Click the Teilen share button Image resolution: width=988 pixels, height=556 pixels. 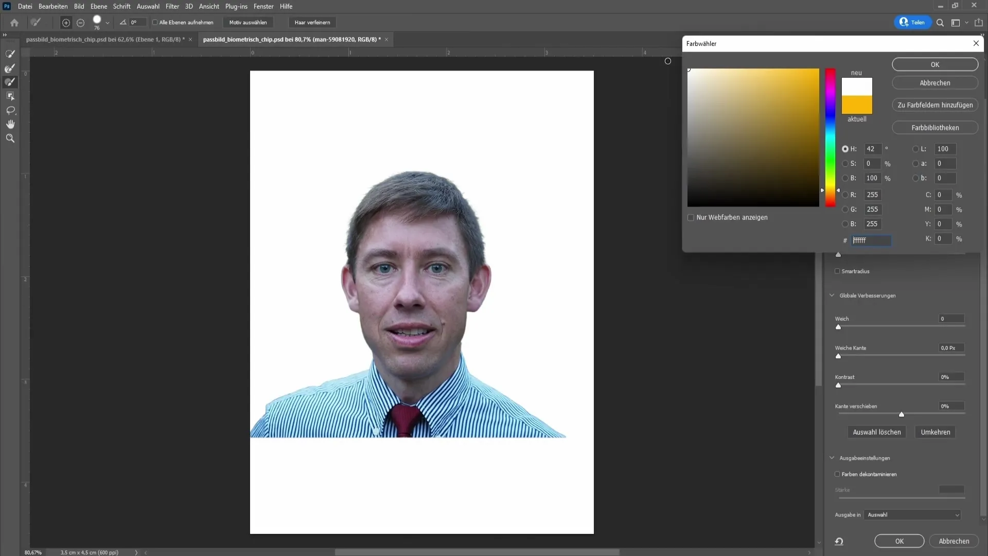[913, 23]
